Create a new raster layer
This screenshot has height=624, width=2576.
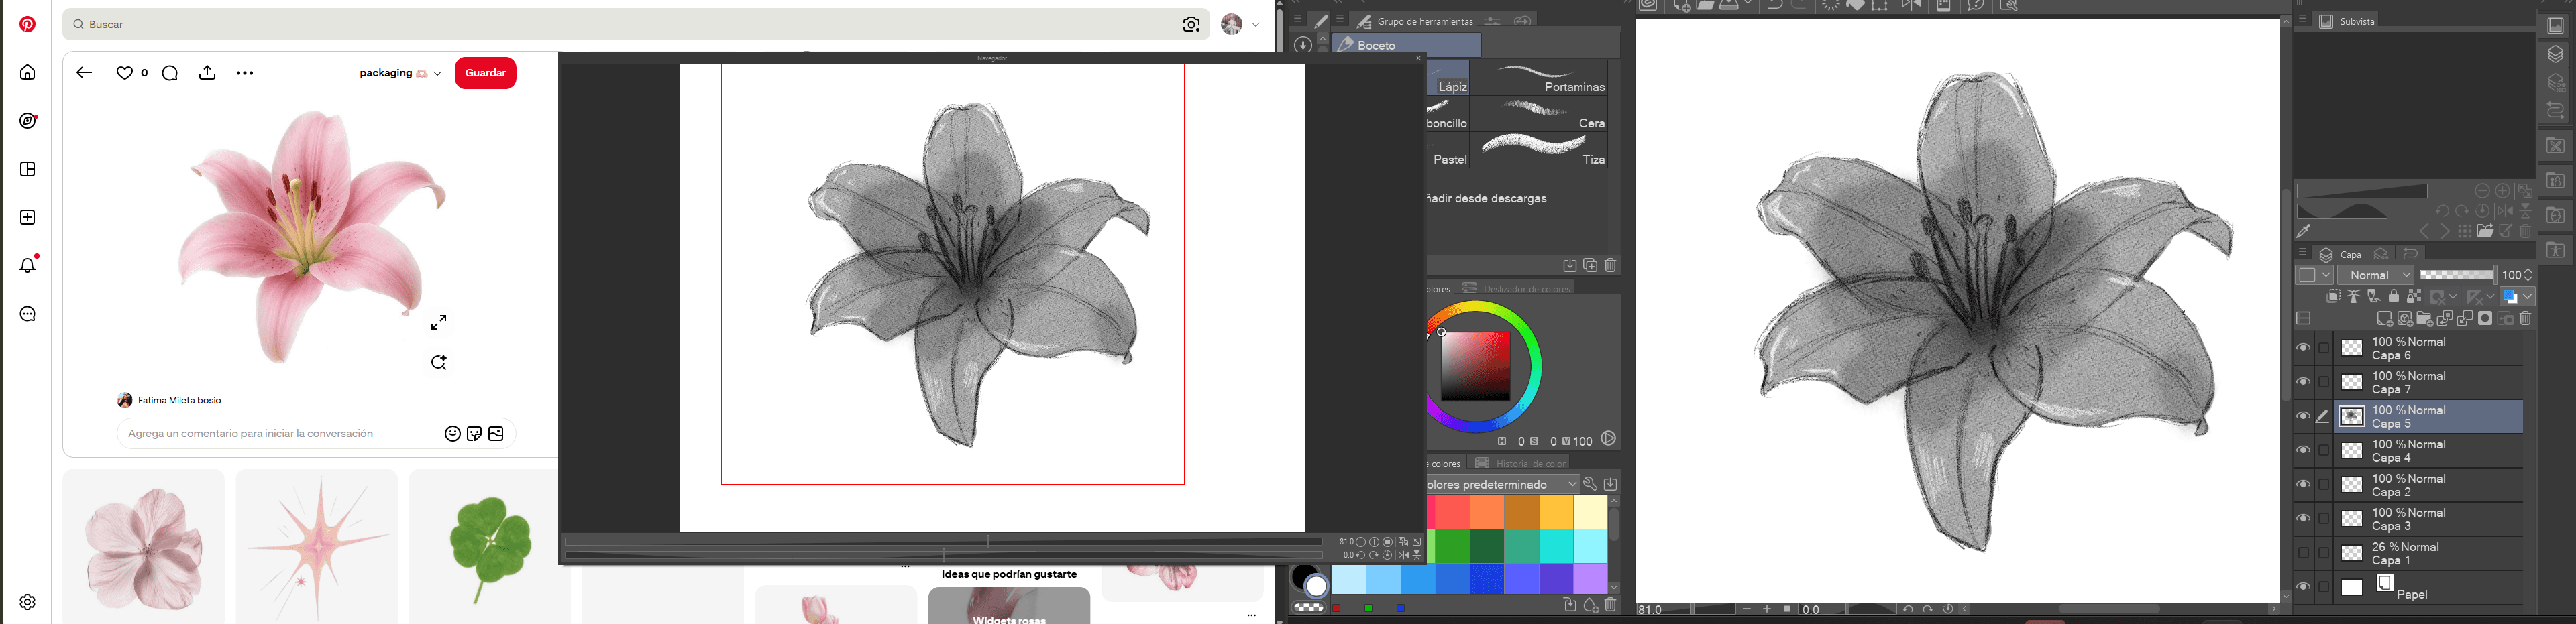pos(2384,320)
